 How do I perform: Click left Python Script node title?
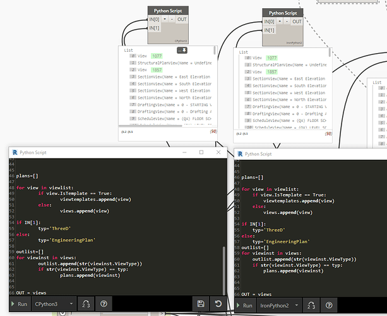pyautogui.click(x=168, y=11)
